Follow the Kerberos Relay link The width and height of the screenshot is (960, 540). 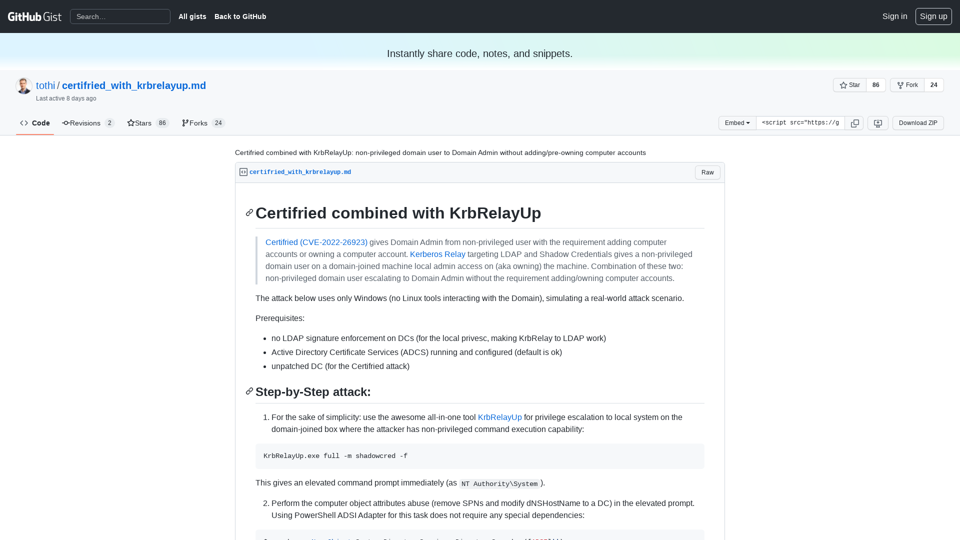437,254
